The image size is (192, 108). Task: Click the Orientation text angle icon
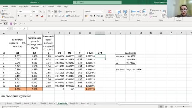(60, 11)
